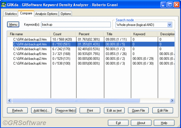Click the Exit button

click(x=118, y=123)
